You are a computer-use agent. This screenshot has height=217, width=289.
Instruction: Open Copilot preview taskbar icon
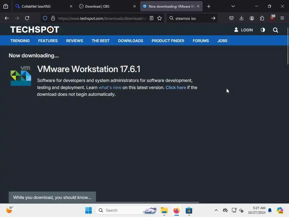tap(280, 210)
